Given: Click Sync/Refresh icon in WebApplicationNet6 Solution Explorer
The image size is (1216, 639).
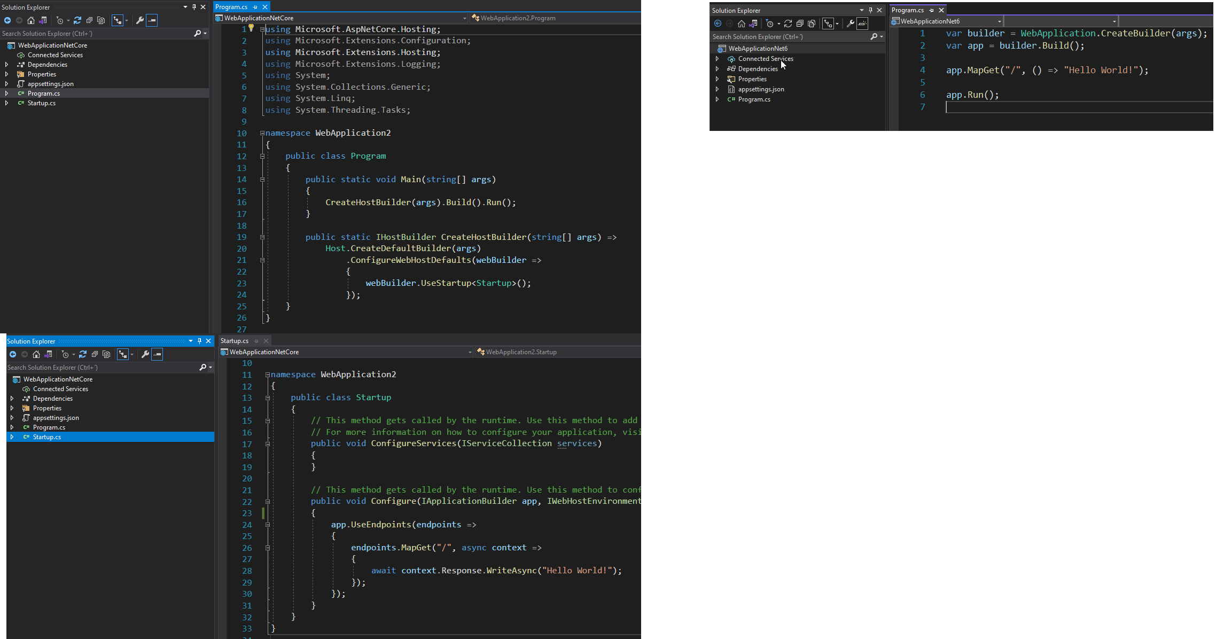Looking at the screenshot, I should click(788, 24).
